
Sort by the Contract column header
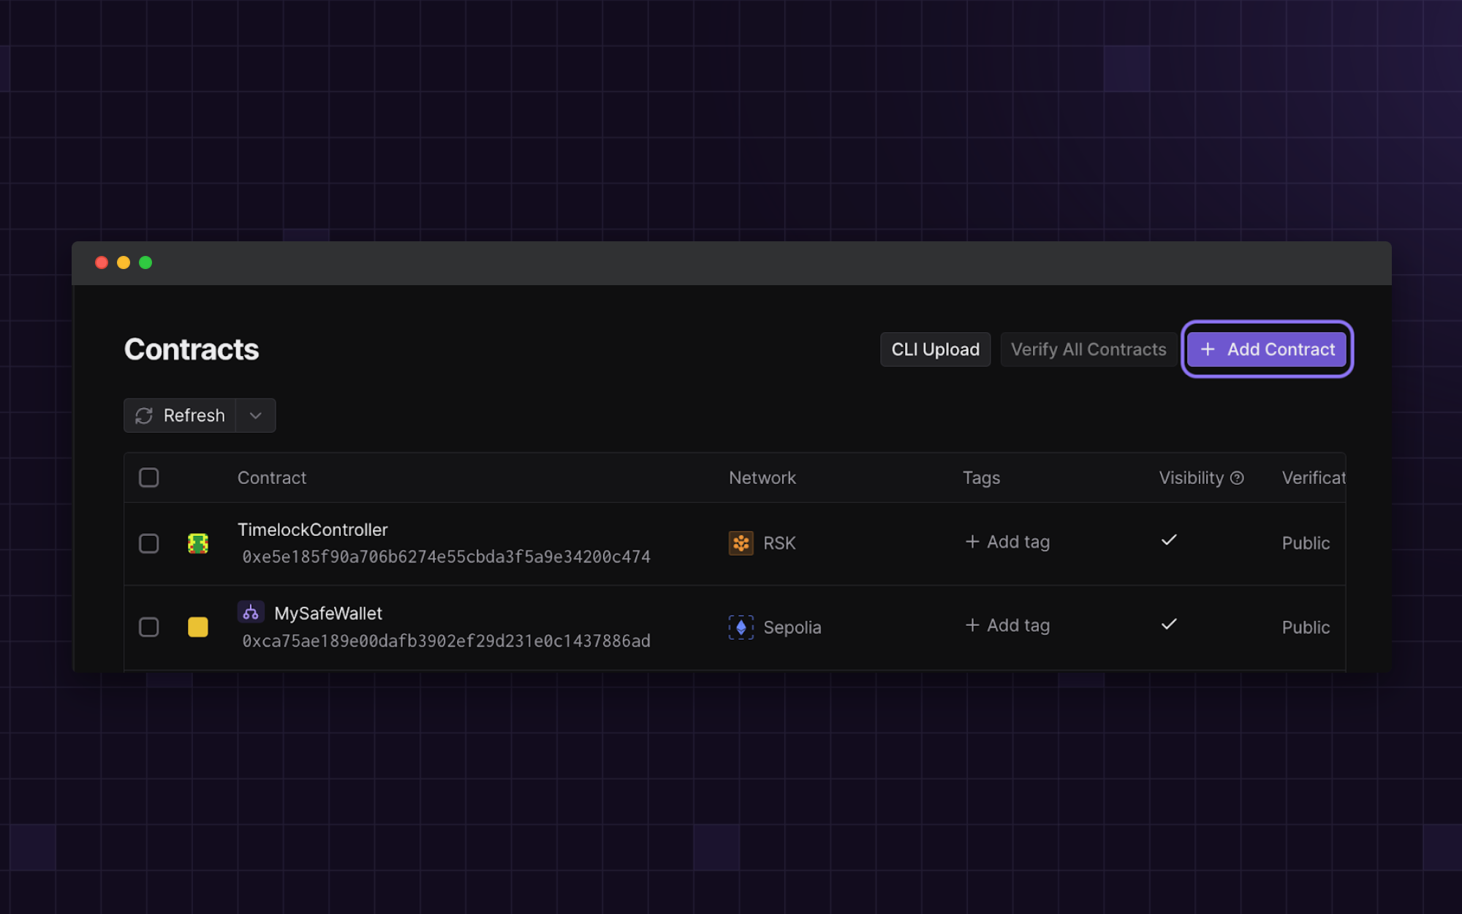click(x=272, y=478)
